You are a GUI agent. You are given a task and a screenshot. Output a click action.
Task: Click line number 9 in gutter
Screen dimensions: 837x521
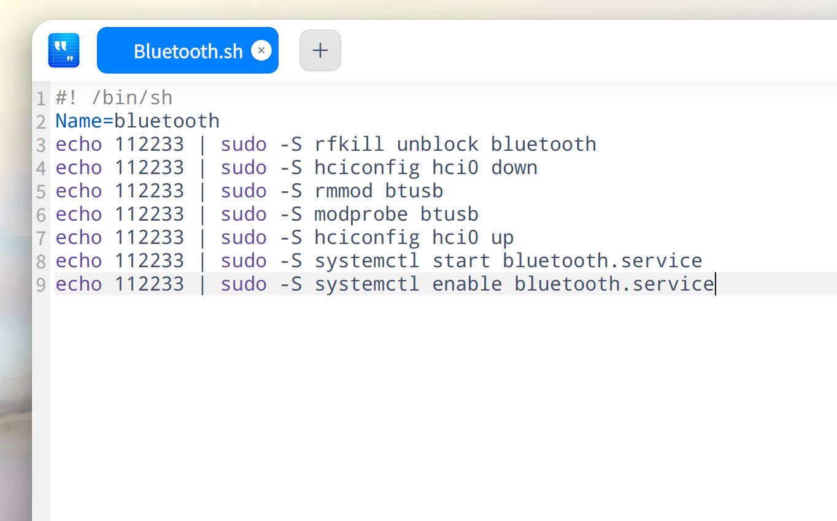[40, 285]
